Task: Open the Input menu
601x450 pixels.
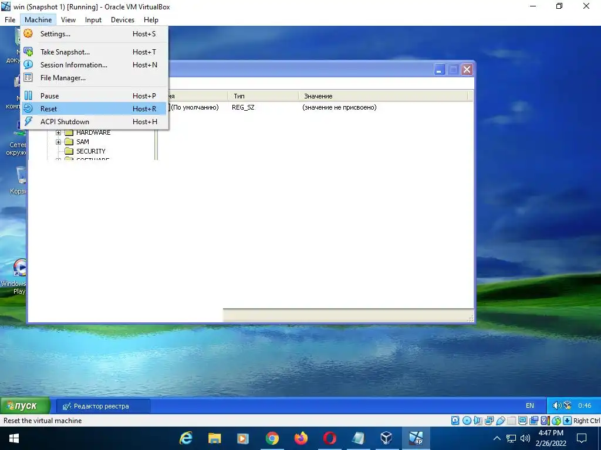Action: (x=93, y=20)
